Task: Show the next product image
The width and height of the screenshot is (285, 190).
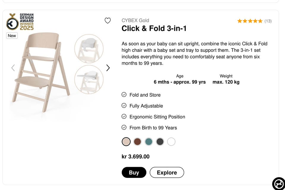Action: [108, 68]
